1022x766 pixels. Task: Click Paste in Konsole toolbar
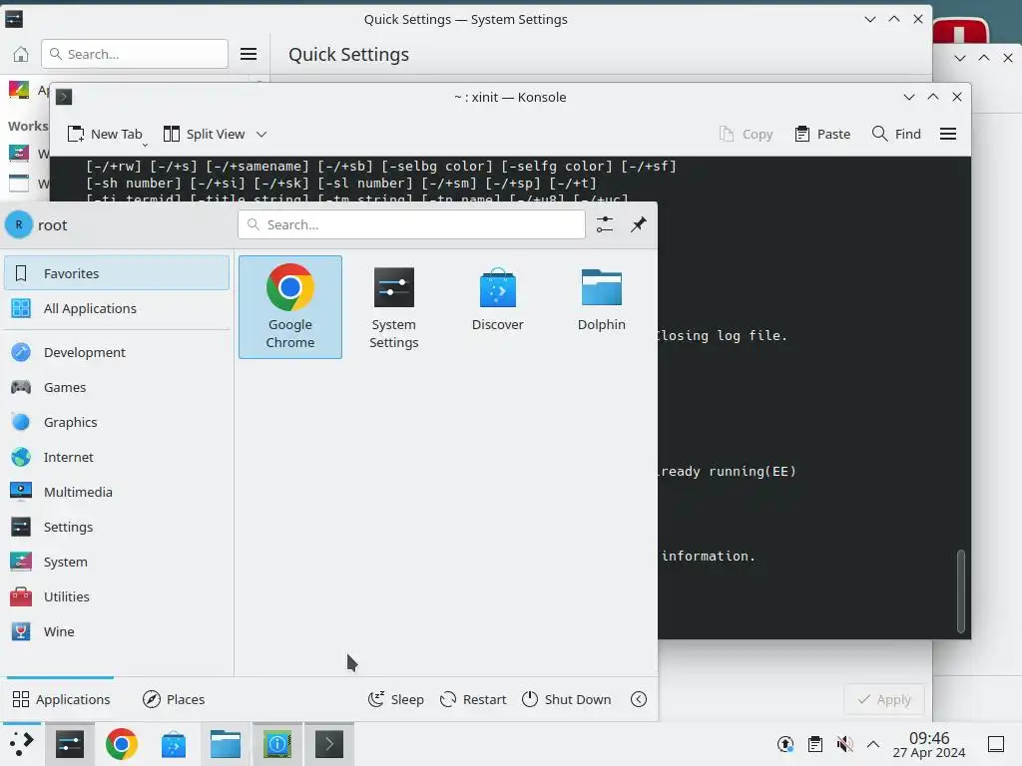click(822, 135)
